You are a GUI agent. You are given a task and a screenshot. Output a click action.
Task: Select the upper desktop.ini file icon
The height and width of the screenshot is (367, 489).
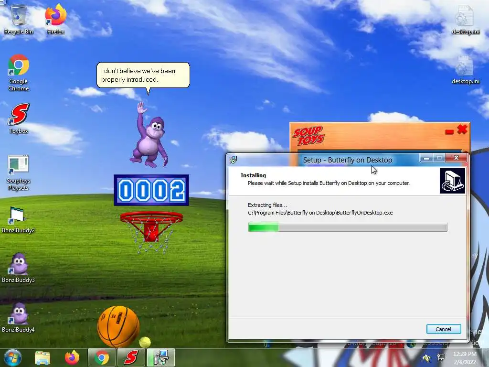(465, 19)
